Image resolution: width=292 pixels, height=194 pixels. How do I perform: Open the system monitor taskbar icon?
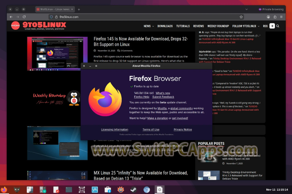95,190
